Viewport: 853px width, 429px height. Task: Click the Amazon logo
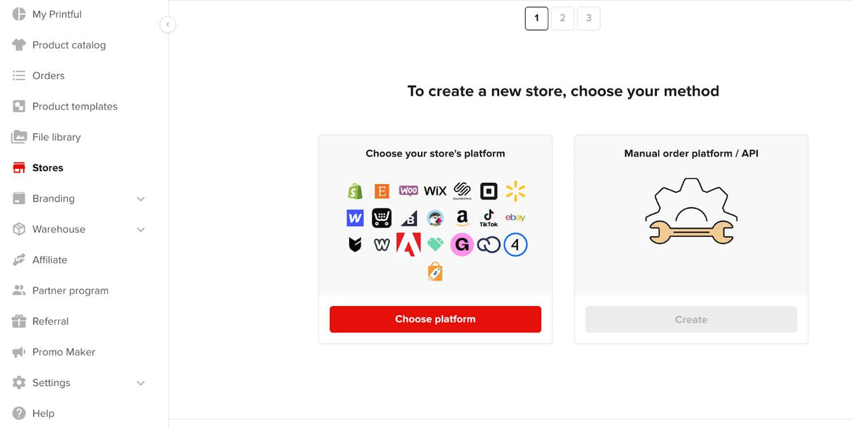pyautogui.click(x=462, y=218)
